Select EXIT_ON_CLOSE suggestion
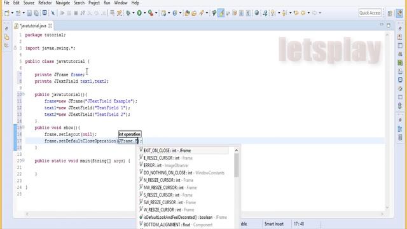The height and width of the screenshot is (229, 407). pos(184,151)
